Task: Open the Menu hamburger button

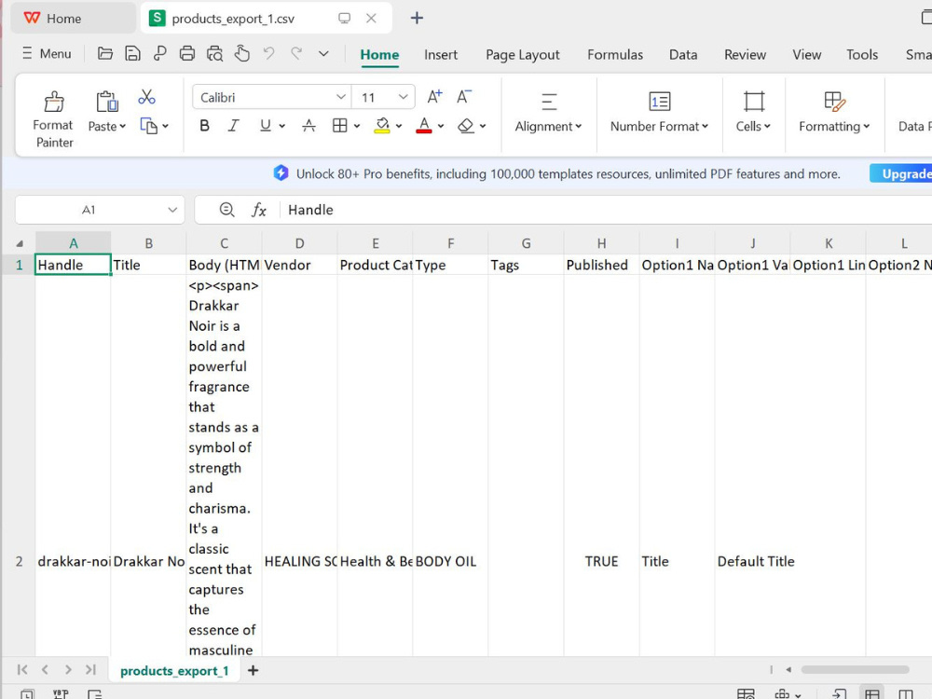Action: click(x=47, y=53)
